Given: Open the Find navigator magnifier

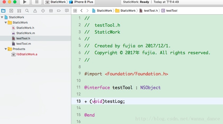Looking at the screenshot, I should click(27, 11).
